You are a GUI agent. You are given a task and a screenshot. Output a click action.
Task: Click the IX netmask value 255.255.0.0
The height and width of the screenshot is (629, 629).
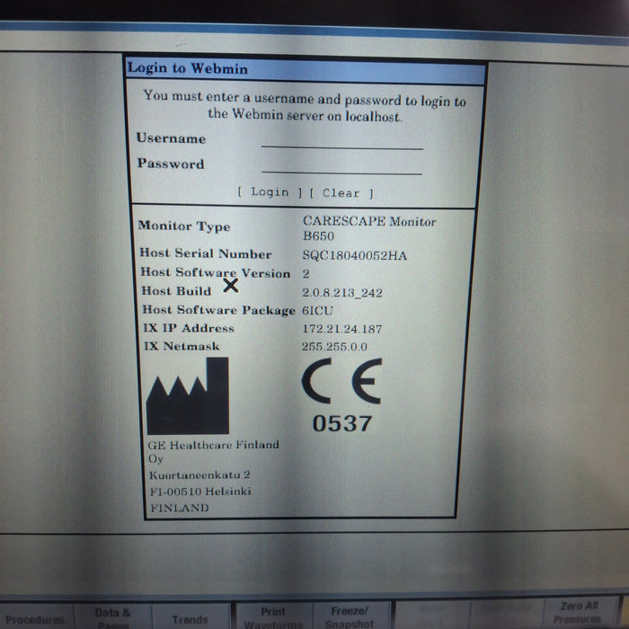[334, 347]
